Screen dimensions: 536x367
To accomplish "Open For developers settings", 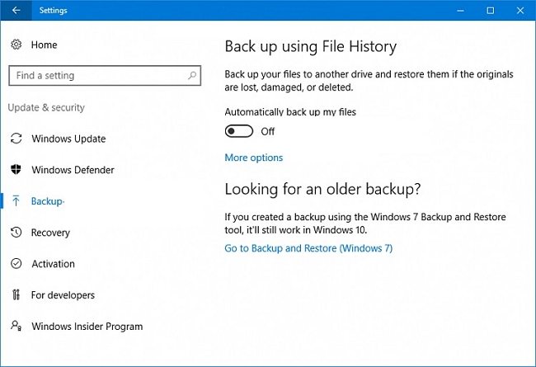I will [63, 294].
